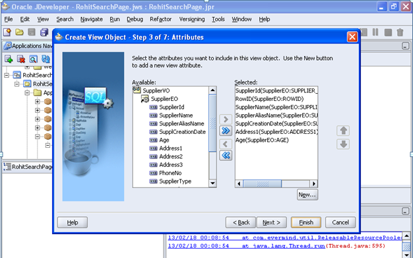The image size is (413, 258).
Task: Click the Open folder toolbar icon
Action: (19, 32)
